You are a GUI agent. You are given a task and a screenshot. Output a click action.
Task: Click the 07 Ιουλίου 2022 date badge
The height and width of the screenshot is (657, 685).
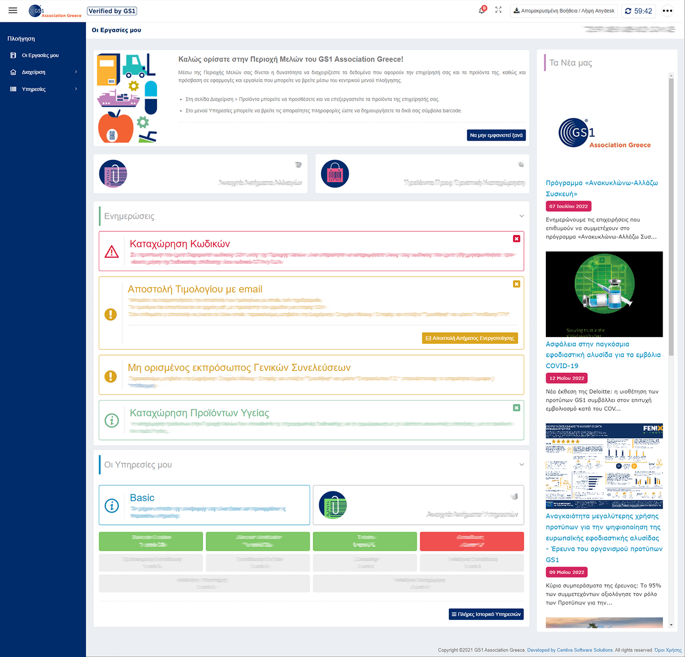tap(569, 206)
